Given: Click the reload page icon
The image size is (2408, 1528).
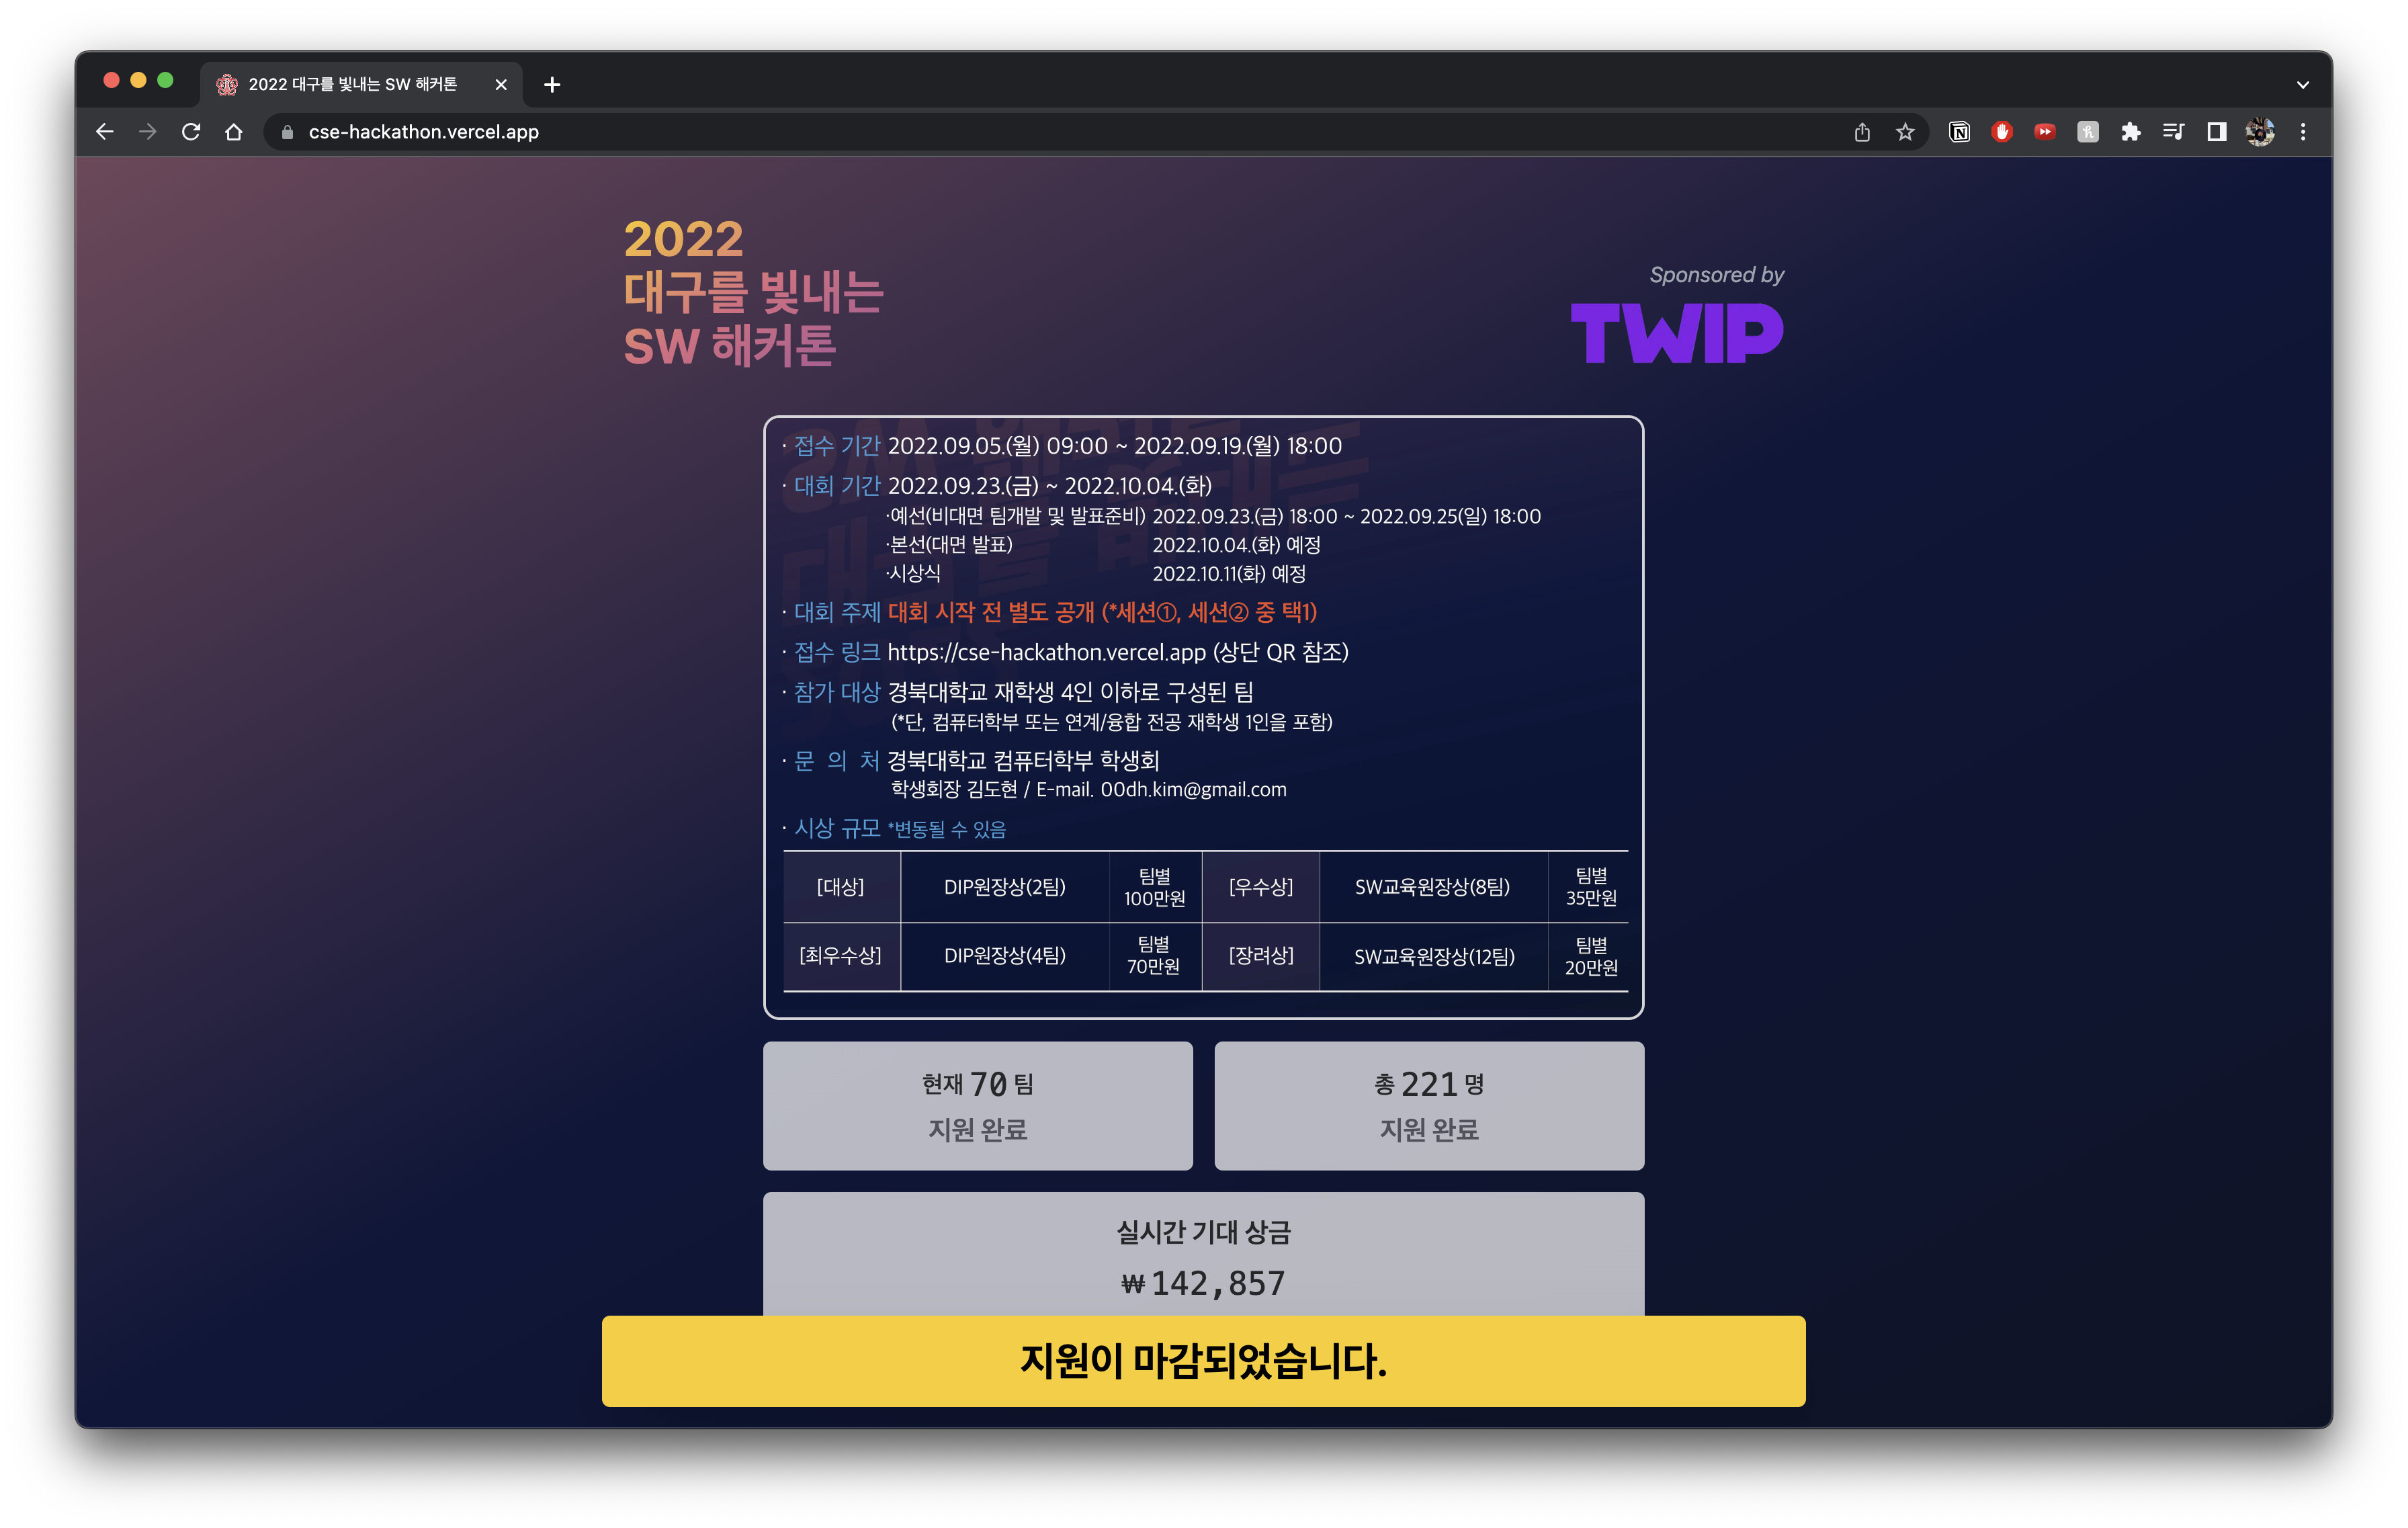Looking at the screenshot, I should tap(191, 132).
